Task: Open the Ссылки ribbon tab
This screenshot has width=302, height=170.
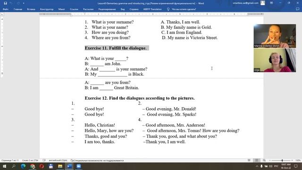Action: [74, 9]
